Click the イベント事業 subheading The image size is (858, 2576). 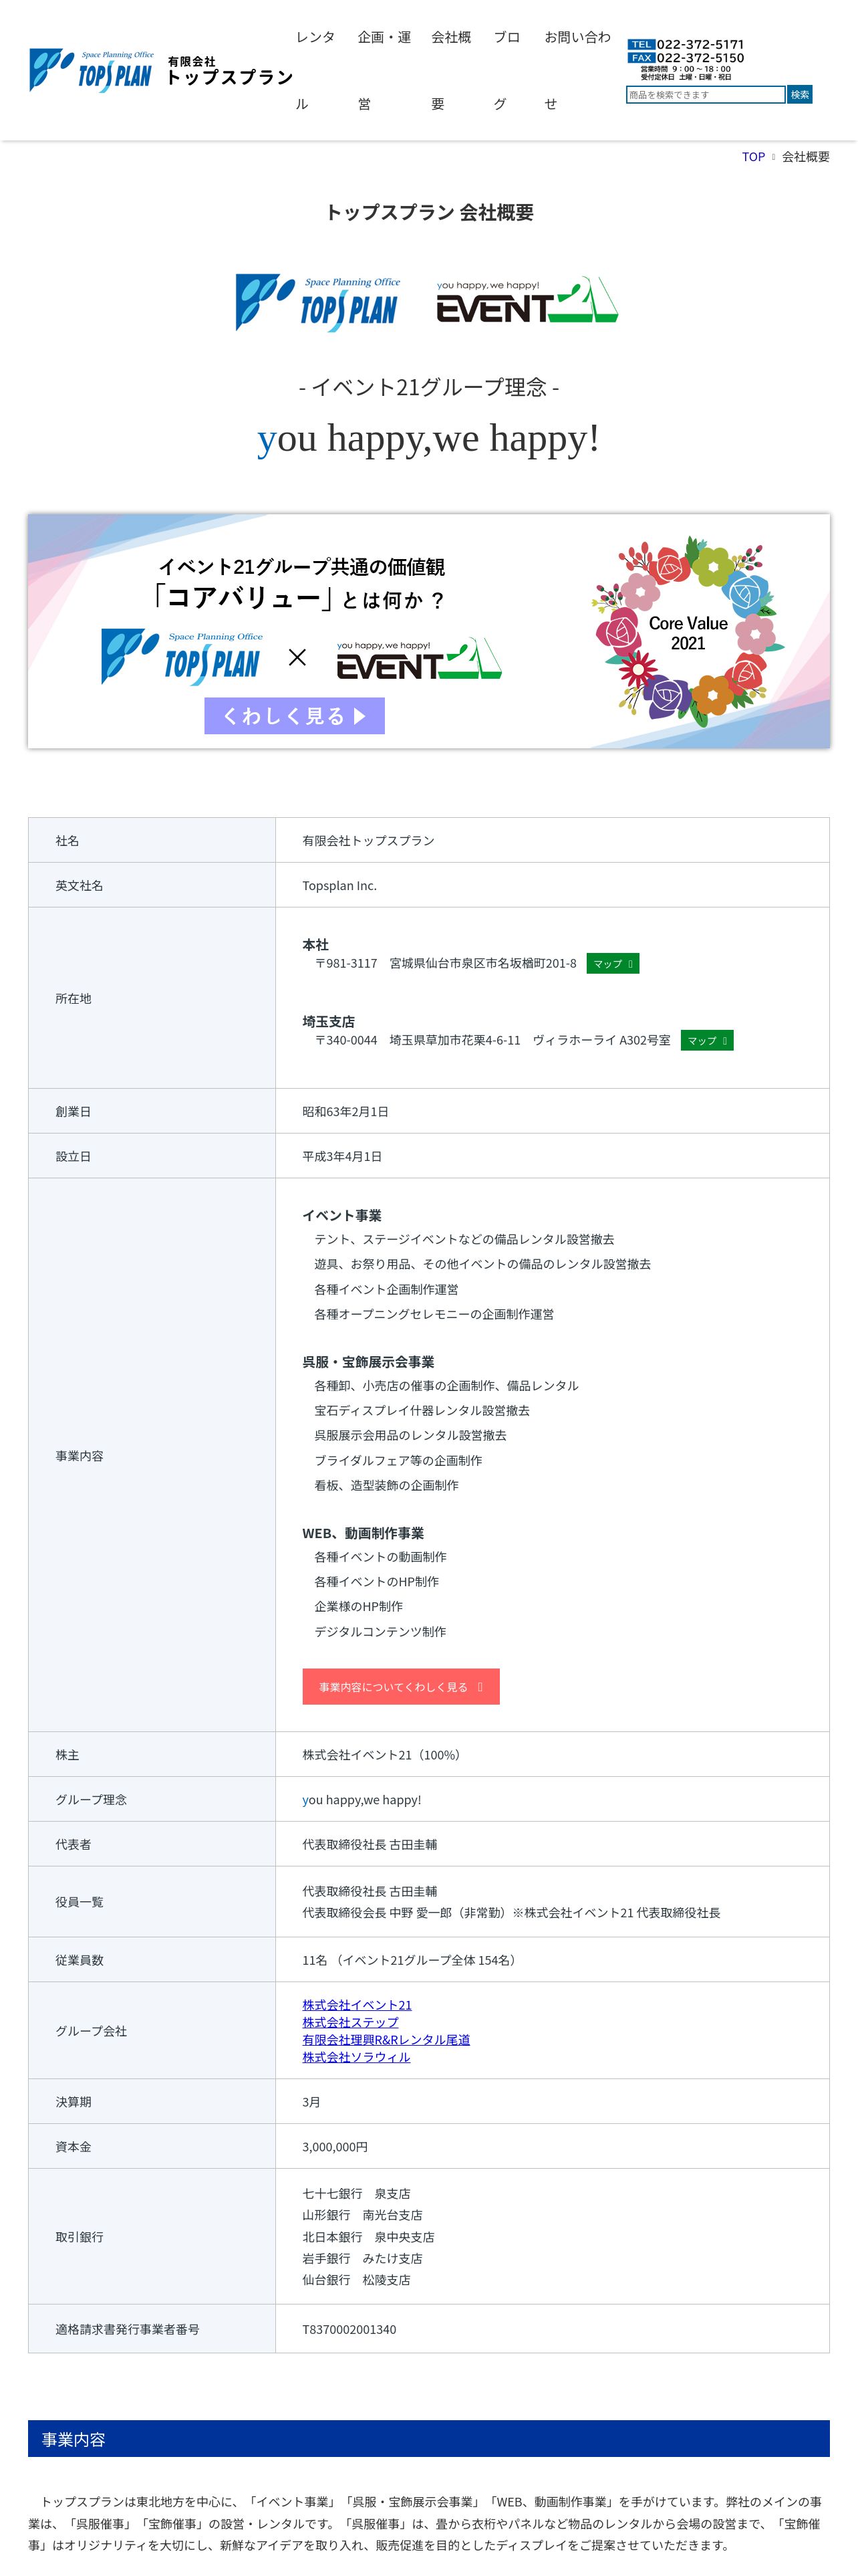tap(341, 1216)
